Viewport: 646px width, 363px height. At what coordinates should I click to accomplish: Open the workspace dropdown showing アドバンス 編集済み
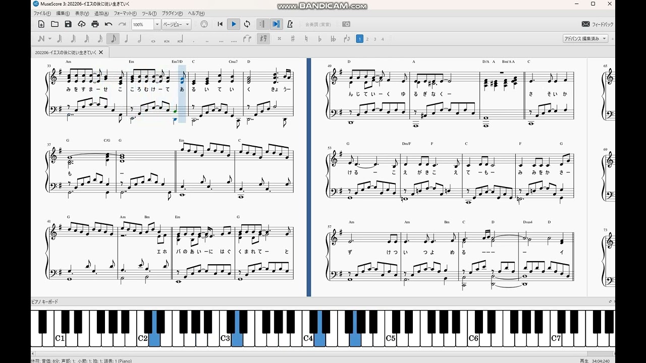tap(585, 38)
